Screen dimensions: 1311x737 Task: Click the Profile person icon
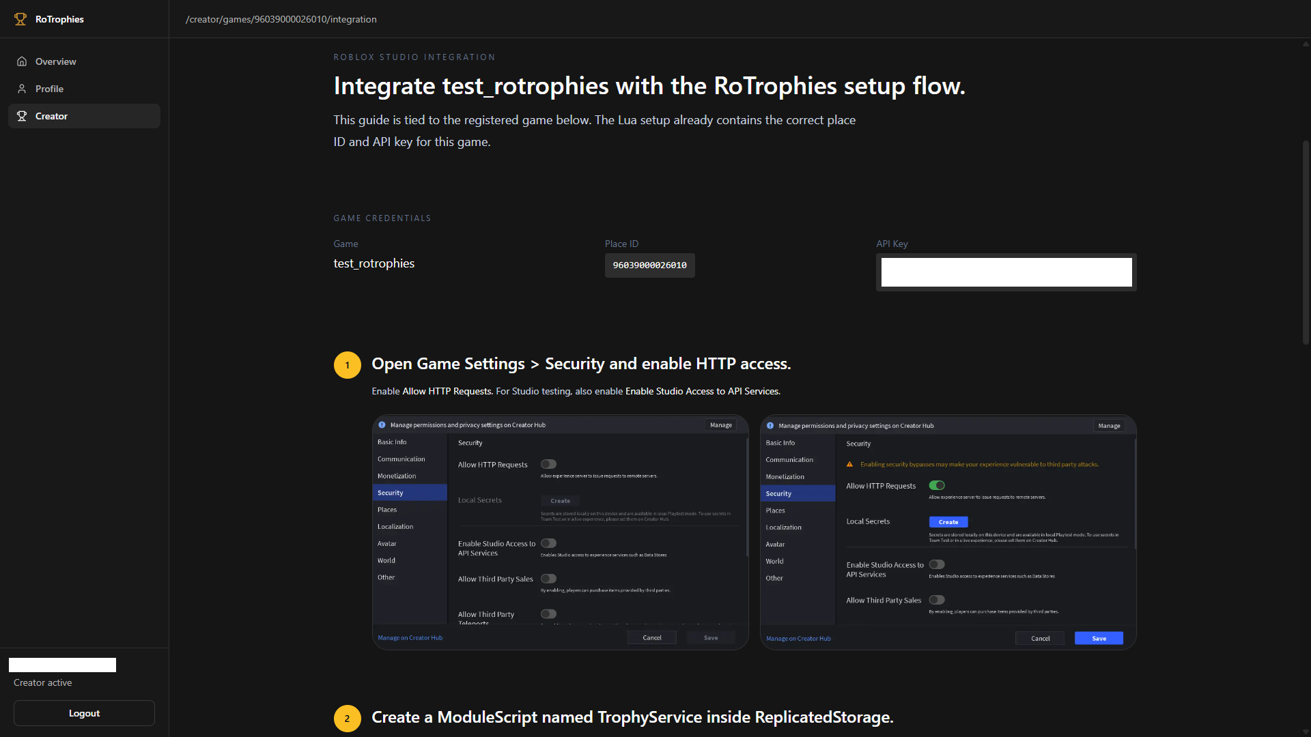click(x=22, y=89)
